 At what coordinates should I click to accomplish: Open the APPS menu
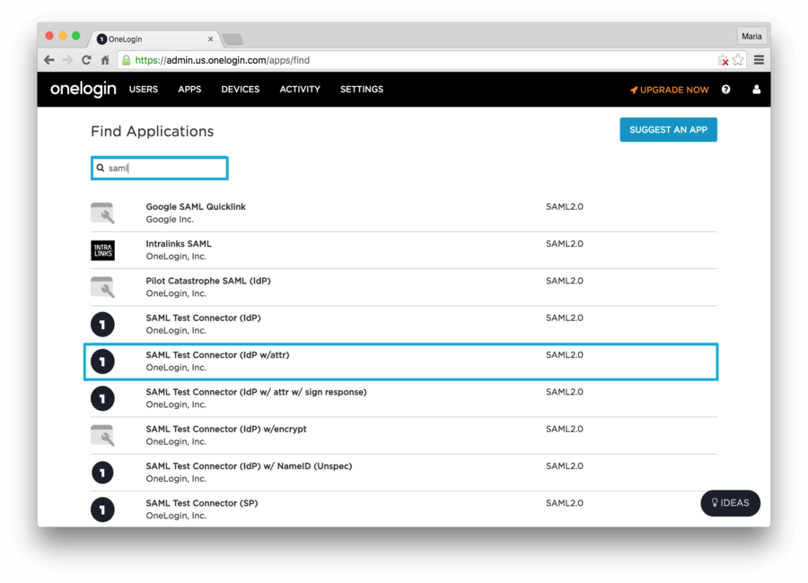(189, 90)
